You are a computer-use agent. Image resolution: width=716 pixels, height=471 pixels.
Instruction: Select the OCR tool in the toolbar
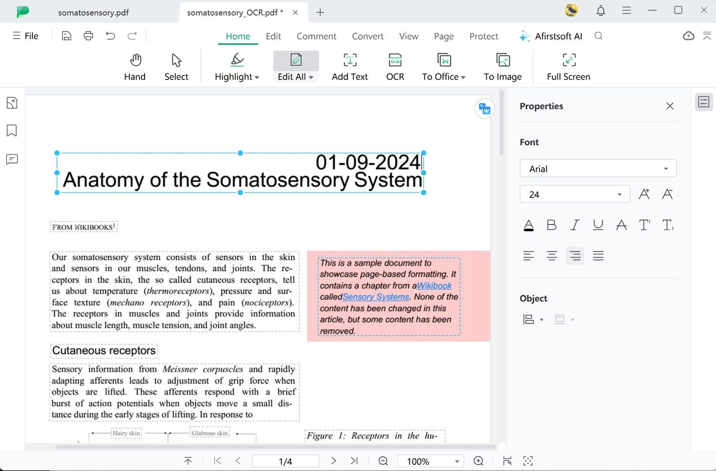(x=395, y=66)
